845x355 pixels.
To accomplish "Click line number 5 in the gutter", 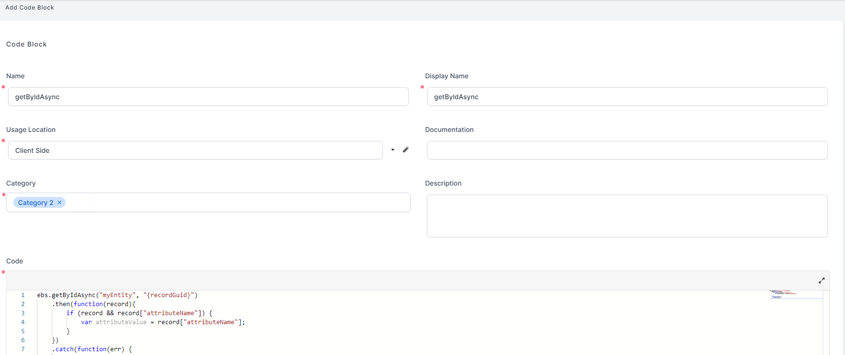I will pos(22,331).
